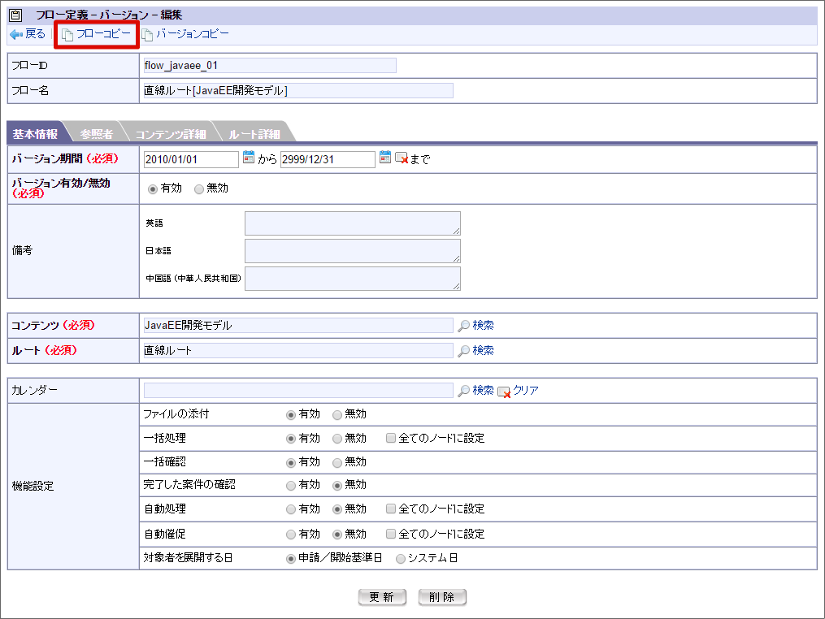Click the version end date field 2999/12/31
The image size is (825, 619).
click(x=328, y=159)
